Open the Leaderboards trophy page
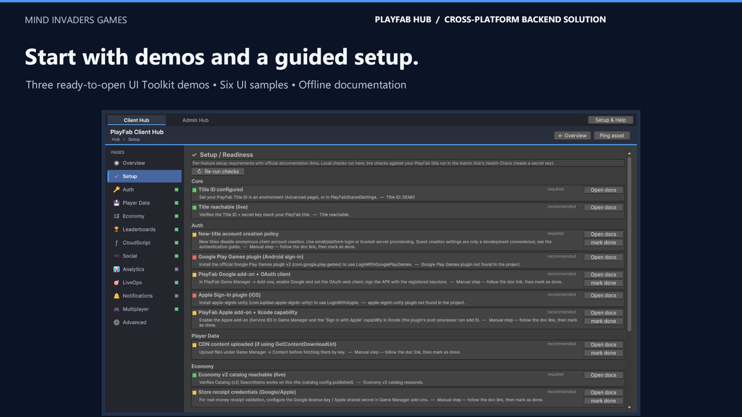This screenshot has height=417, width=742. coord(145,229)
